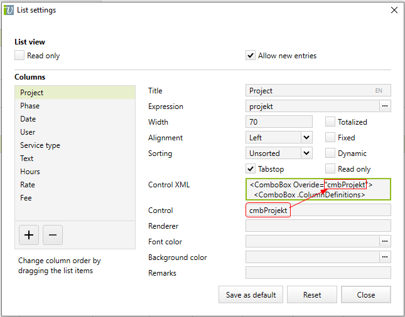Select the Service type column
Image resolution: width=405 pixels, height=317 pixels.
point(40,145)
